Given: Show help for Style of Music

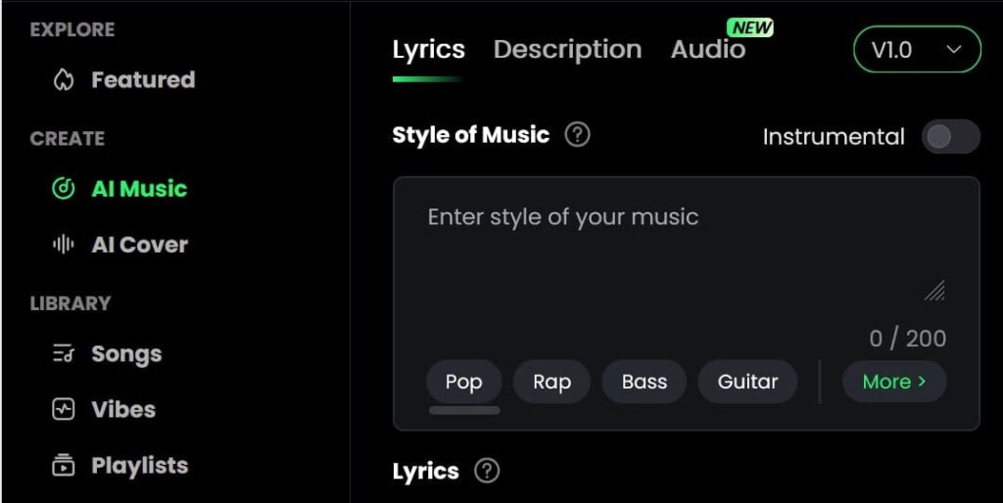Looking at the screenshot, I should tap(578, 135).
